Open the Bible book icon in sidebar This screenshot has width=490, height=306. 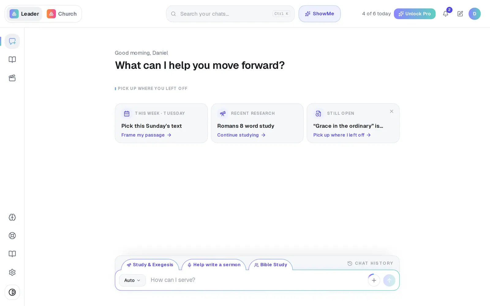coord(12,60)
